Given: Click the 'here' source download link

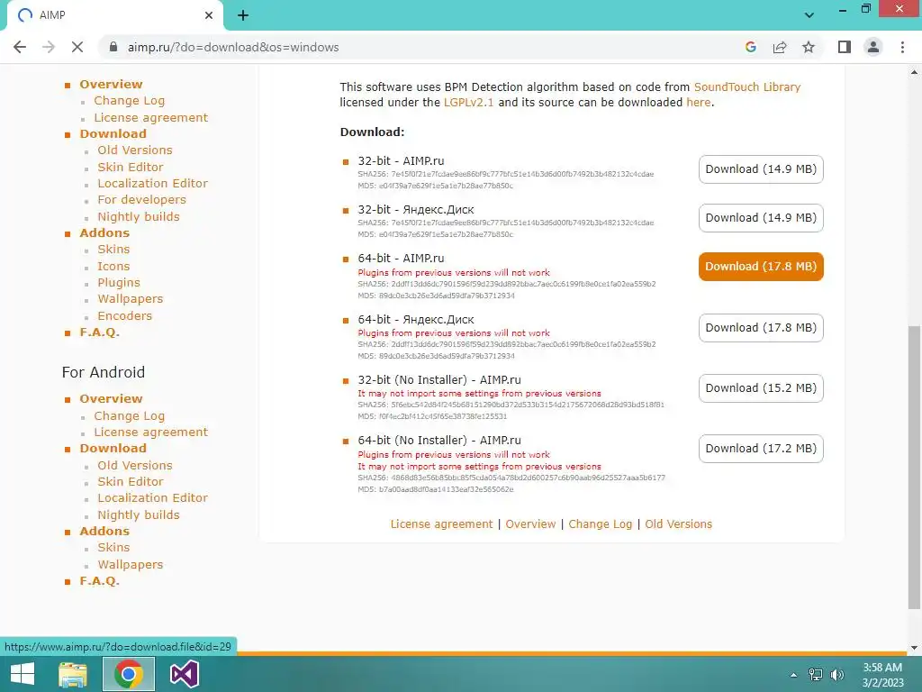Looking at the screenshot, I should [699, 103].
